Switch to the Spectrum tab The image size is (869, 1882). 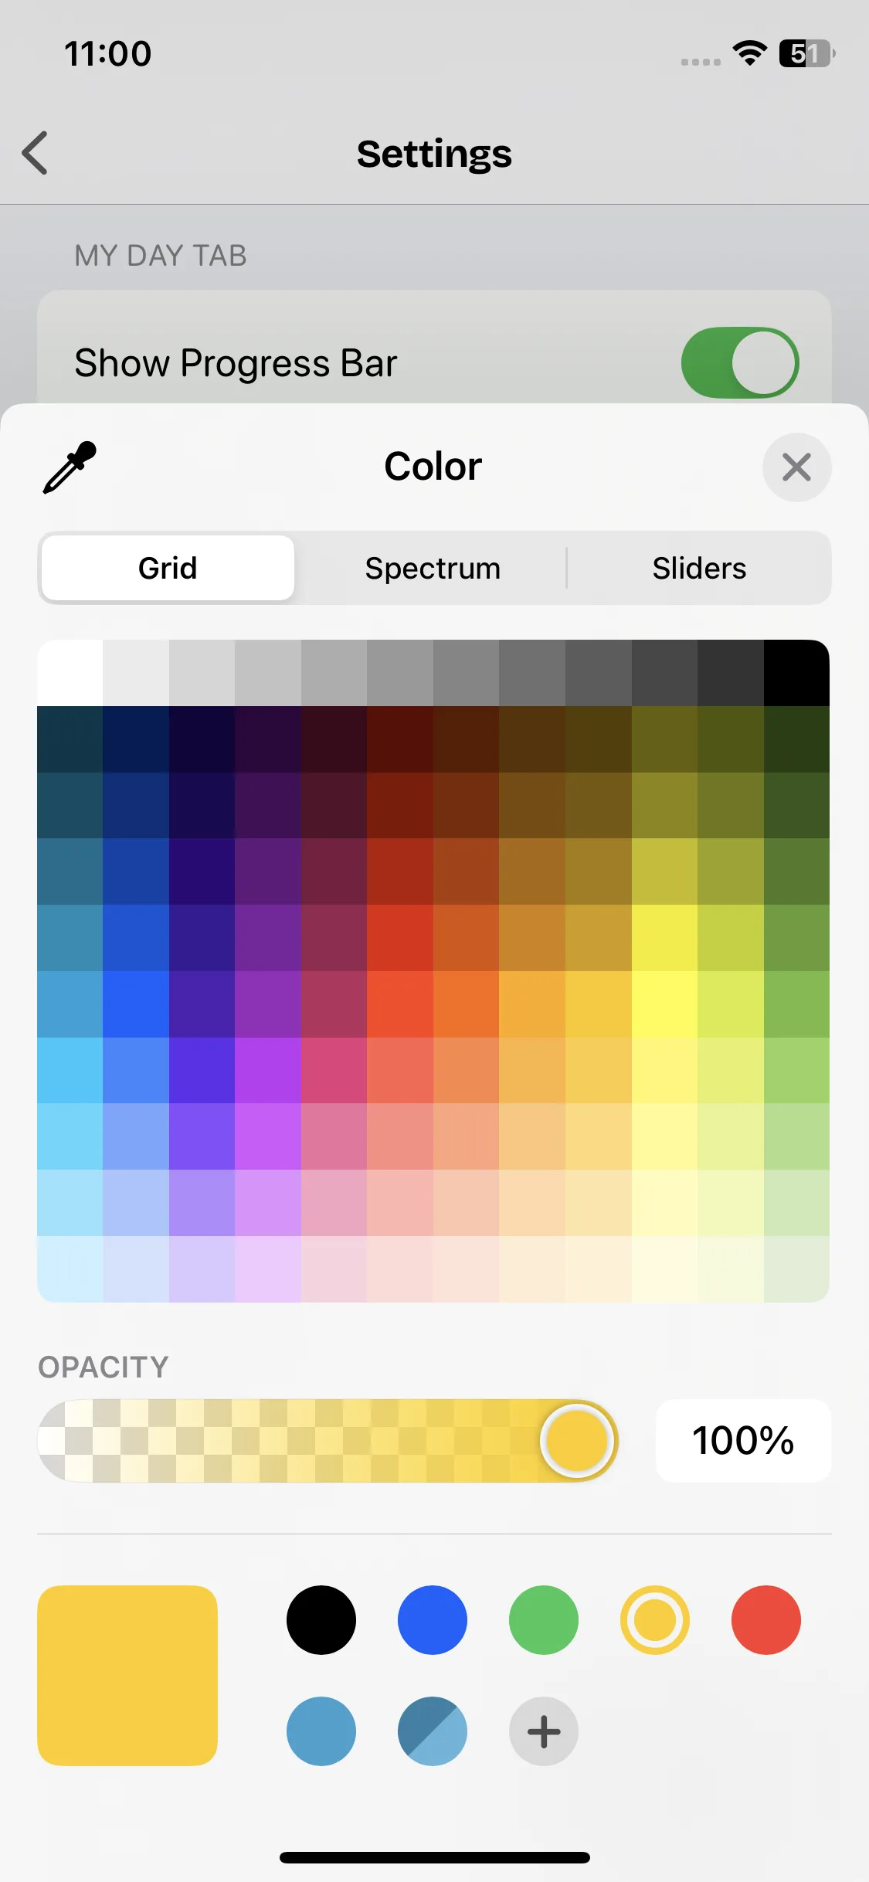click(433, 568)
